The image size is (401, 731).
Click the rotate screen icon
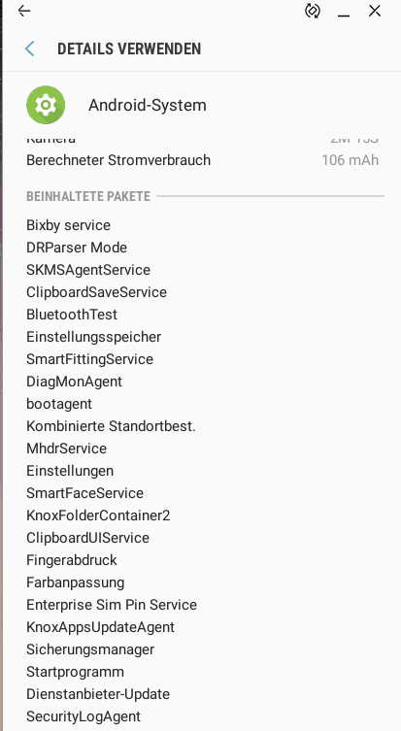[313, 11]
